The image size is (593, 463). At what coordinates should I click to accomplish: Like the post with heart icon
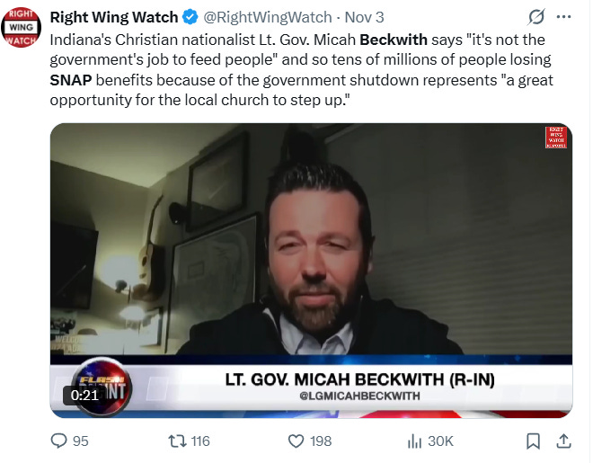[296, 441]
